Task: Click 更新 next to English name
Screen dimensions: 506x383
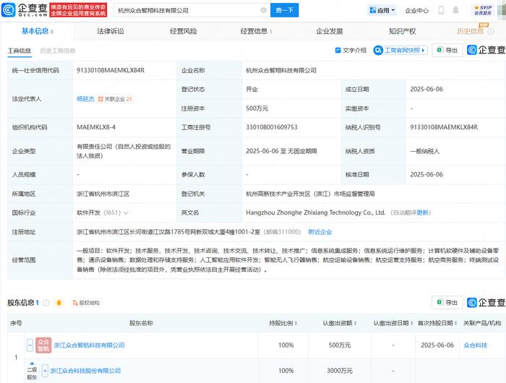Action: coord(422,212)
